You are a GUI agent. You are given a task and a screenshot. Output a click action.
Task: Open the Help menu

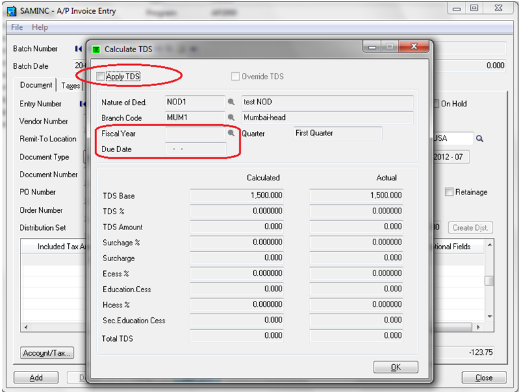[x=40, y=27]
